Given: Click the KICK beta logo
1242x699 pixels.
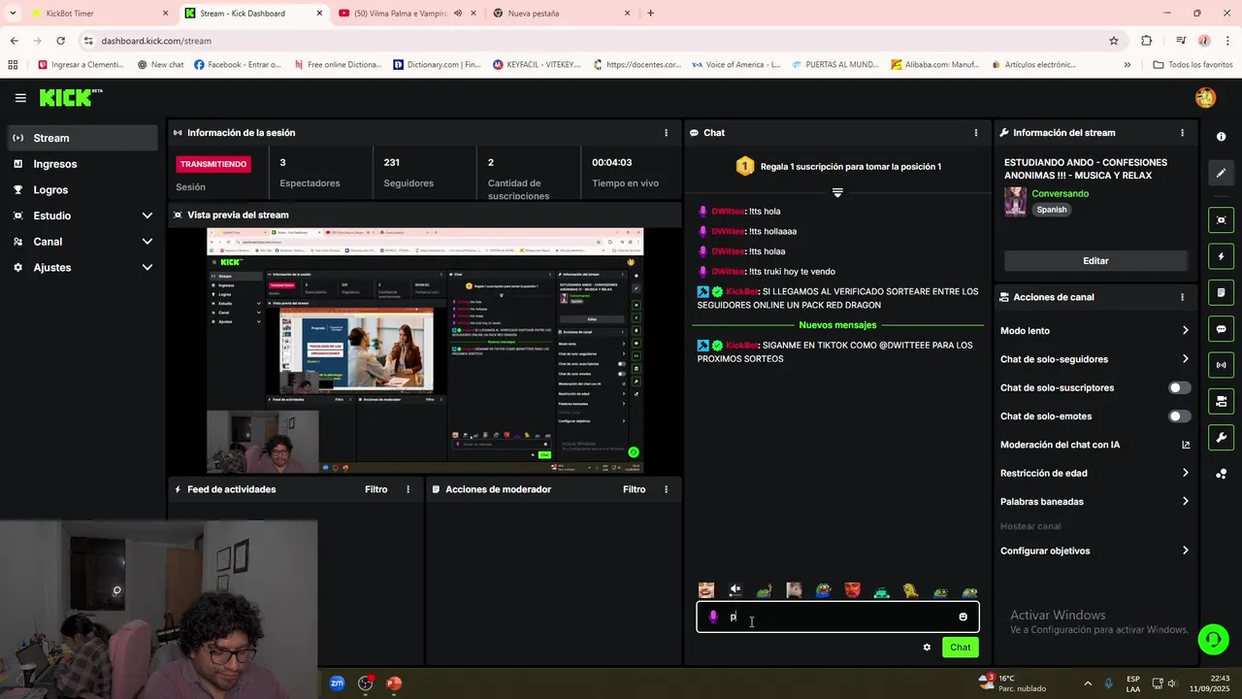Looking at the screenshot, I should click(x=71, y=97).
